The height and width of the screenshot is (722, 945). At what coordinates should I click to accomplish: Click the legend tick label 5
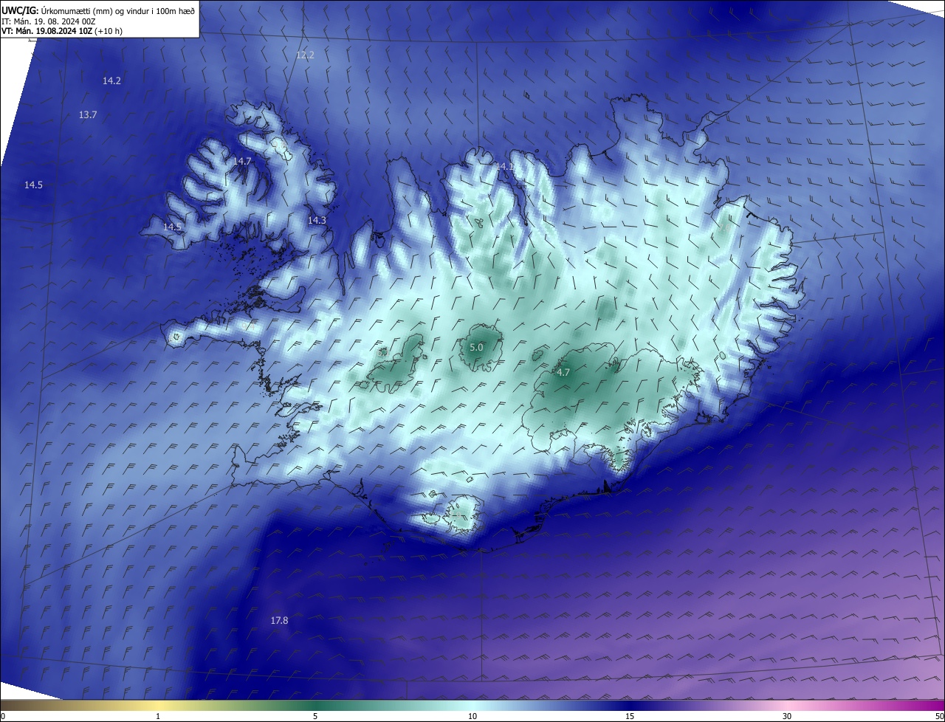[x=315, y=716]
